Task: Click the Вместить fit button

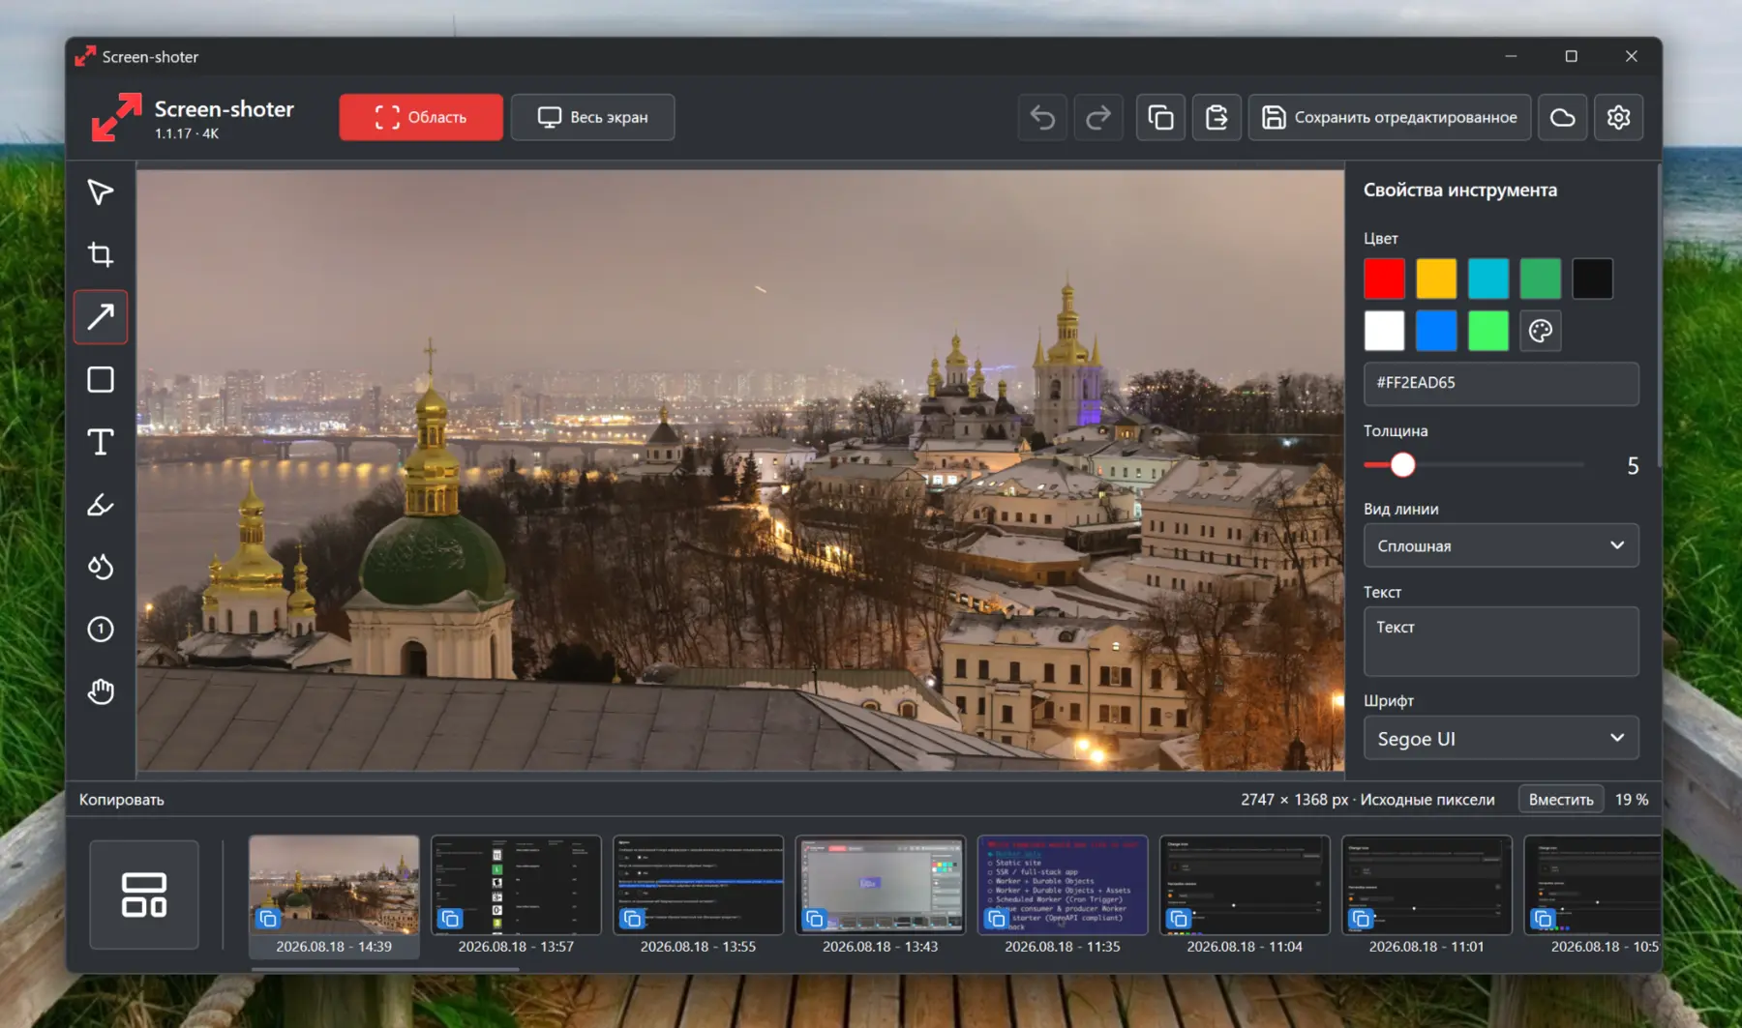Action: pos(1561,800)
